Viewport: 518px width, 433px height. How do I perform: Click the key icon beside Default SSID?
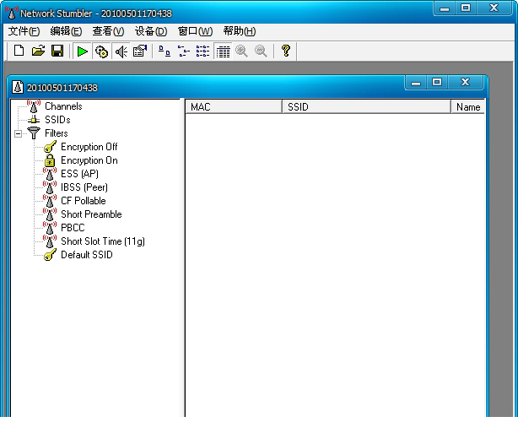click(x=50, y=255)
